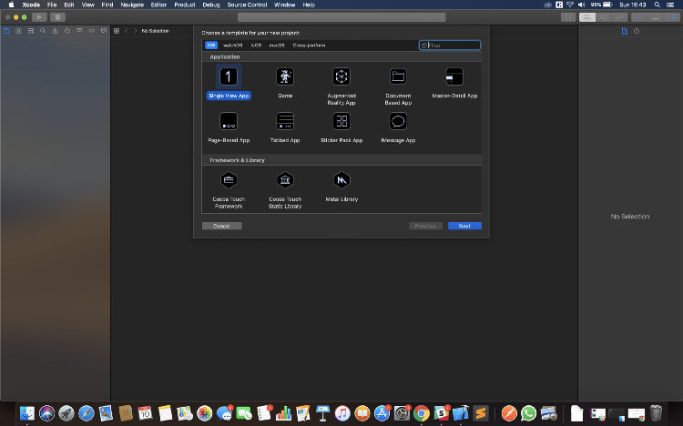The height and width of the screenshot is (426, 683).
Task: Go forward in editor history
Action: click(136, 31)
